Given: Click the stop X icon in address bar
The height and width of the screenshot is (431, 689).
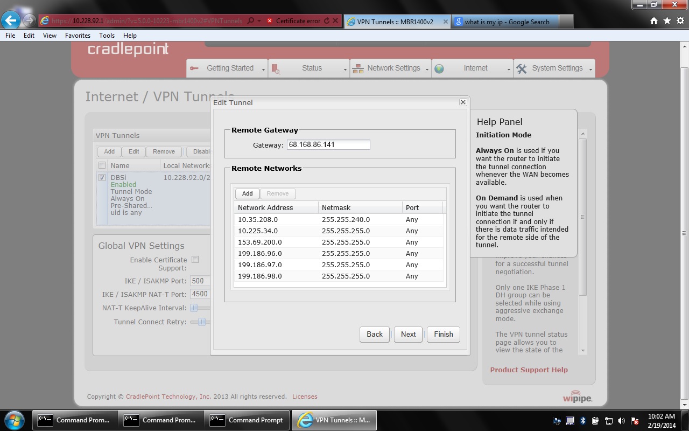Looking at the screenshot, I should [335, 21].
